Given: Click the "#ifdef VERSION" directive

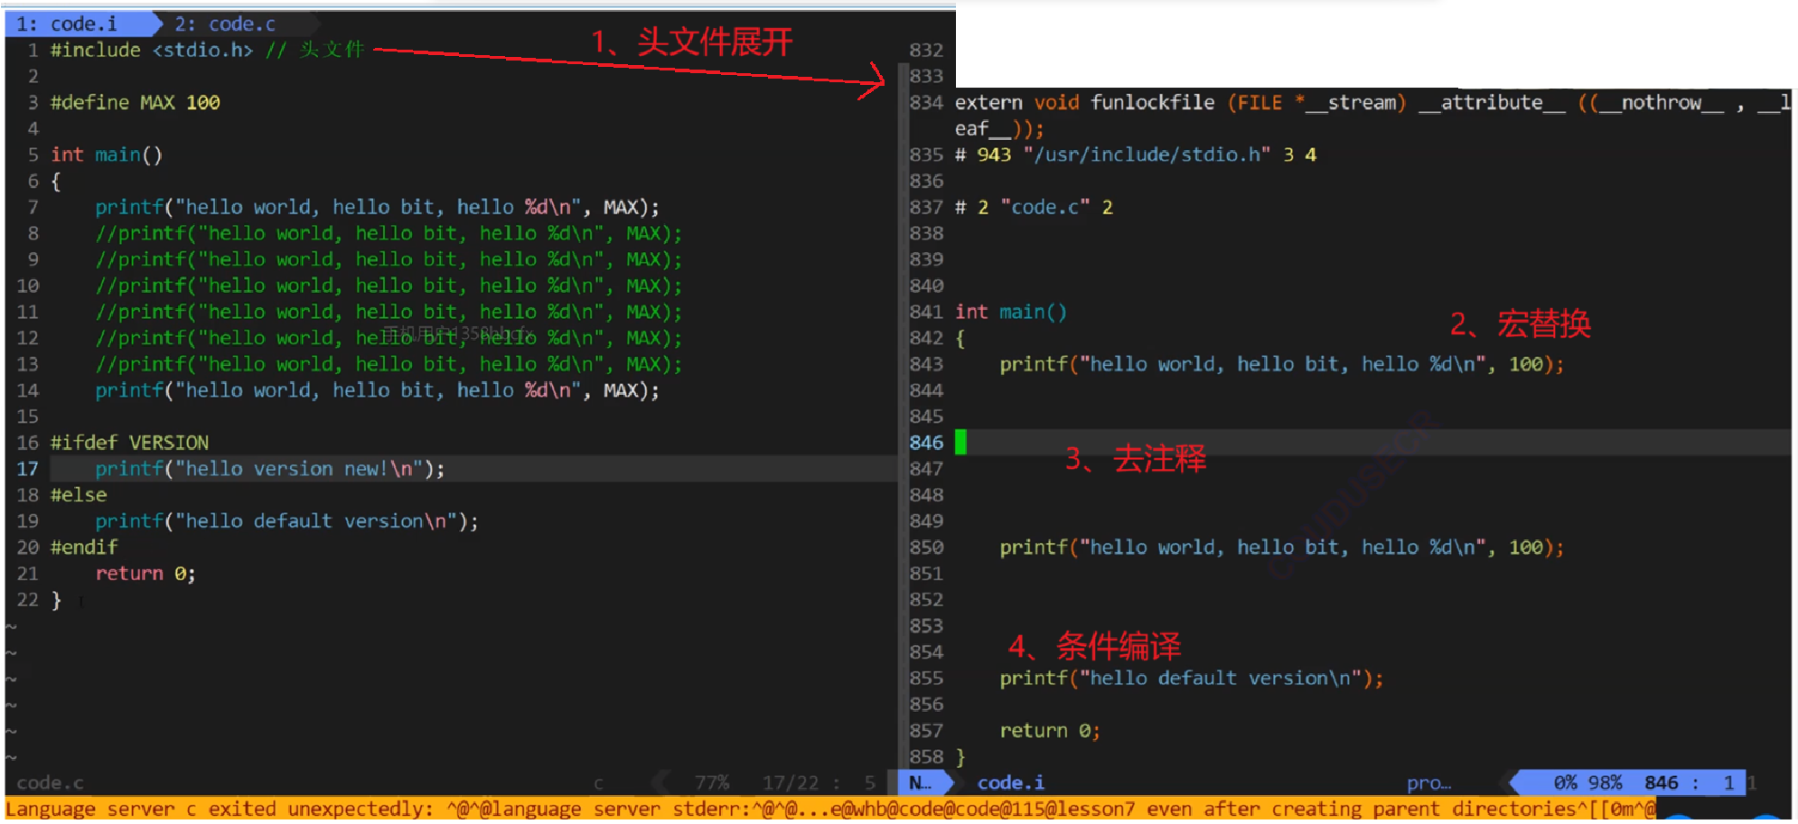Looking at the screenshot, I should (x=130, y=443).
